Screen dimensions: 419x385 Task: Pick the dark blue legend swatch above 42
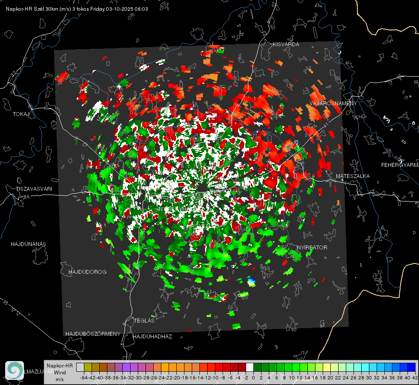tap(412, 367)
